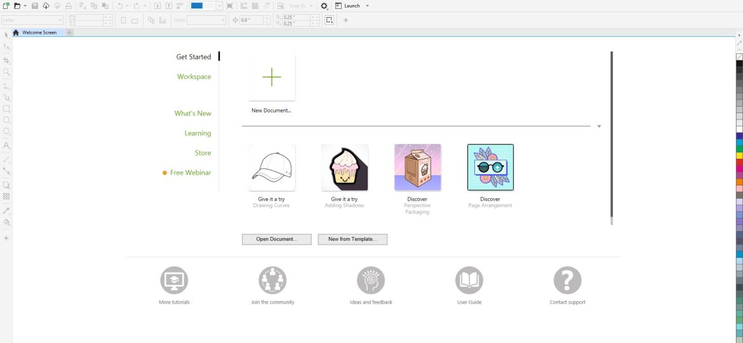Image resolution: width=743 pixels, height=343 pixels.
Task: Collapse the section arrow below New Document
Action: point(599,126)
